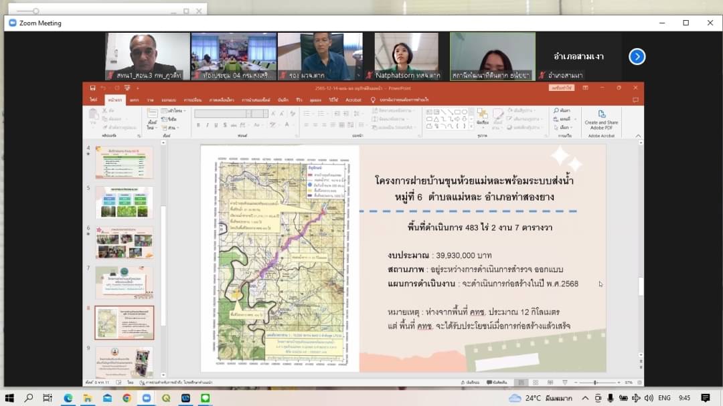Viewport: 723px width, 406px height.
Task: Click the Convert to SmartArt button
Action: (393, 127)
